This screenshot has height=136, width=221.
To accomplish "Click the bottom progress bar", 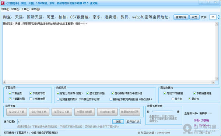I will tap(111, 129).
